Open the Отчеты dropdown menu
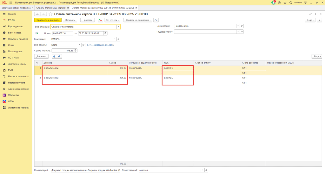The width and height of the screenshot is (325, 174). point(113,20)
